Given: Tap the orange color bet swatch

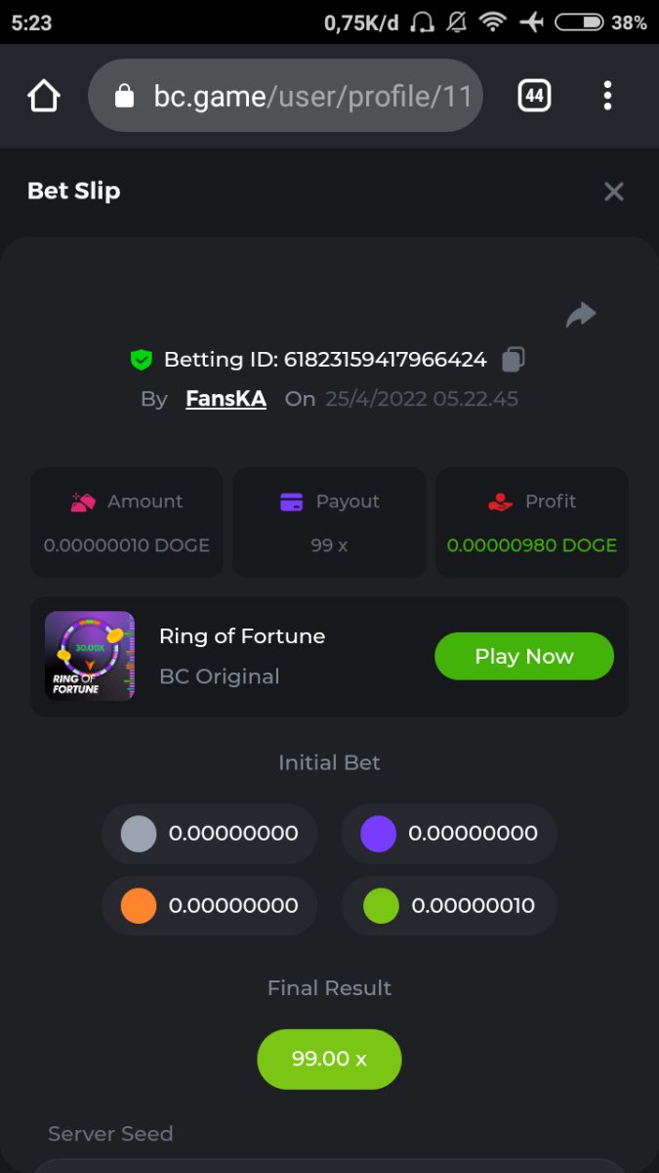Looking at the screenshot, I should [139, 906].
